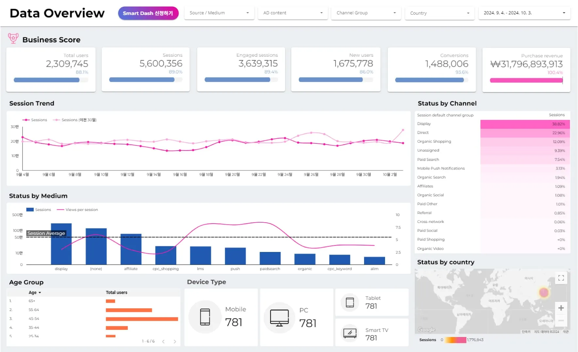Click the Mobile phone device icon
578x352 pixels.
tap(205, 317)
